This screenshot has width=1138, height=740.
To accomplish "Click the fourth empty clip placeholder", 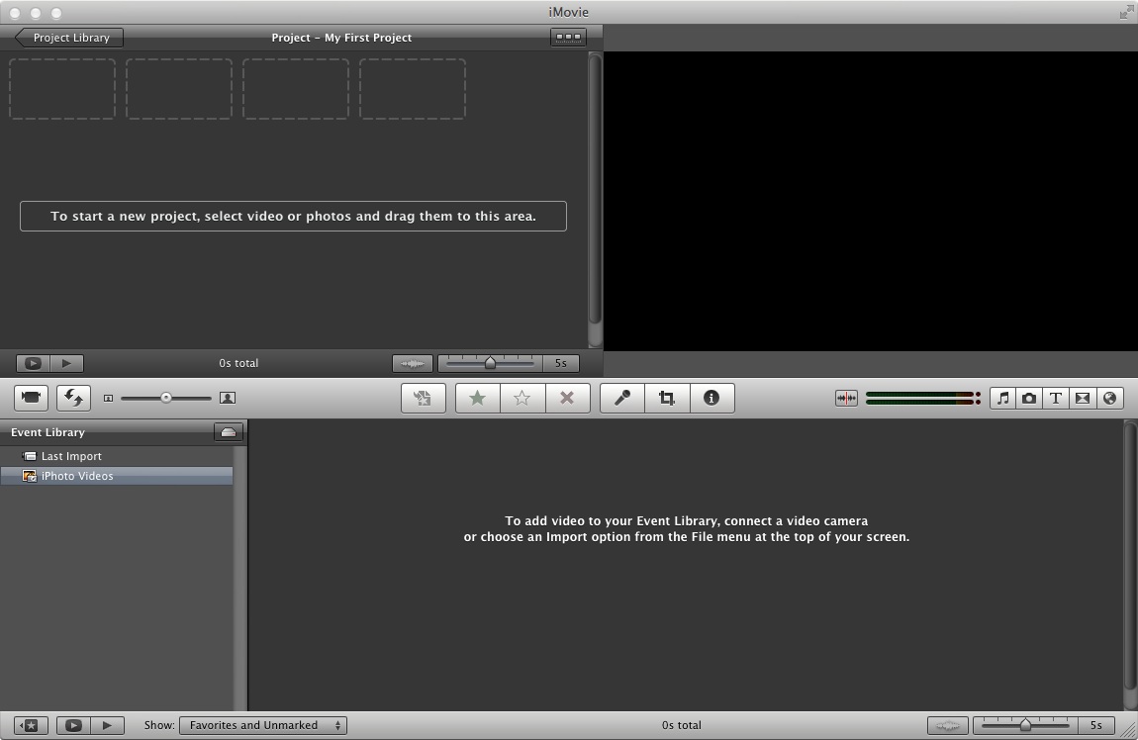I will tap(413, 88).
